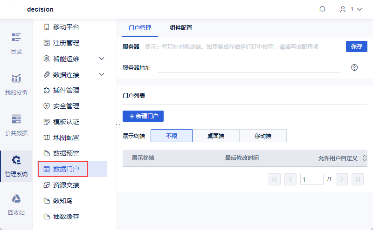Go to previous page of list

point(290,179)
